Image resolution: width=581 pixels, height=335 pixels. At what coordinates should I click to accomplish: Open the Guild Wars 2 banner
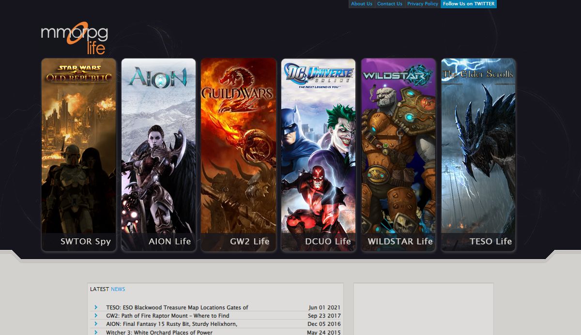(x=239, y=155)
